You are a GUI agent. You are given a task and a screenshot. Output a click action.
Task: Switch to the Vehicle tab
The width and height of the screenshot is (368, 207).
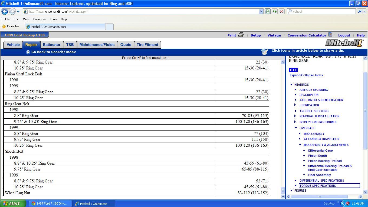click(13, 45)
